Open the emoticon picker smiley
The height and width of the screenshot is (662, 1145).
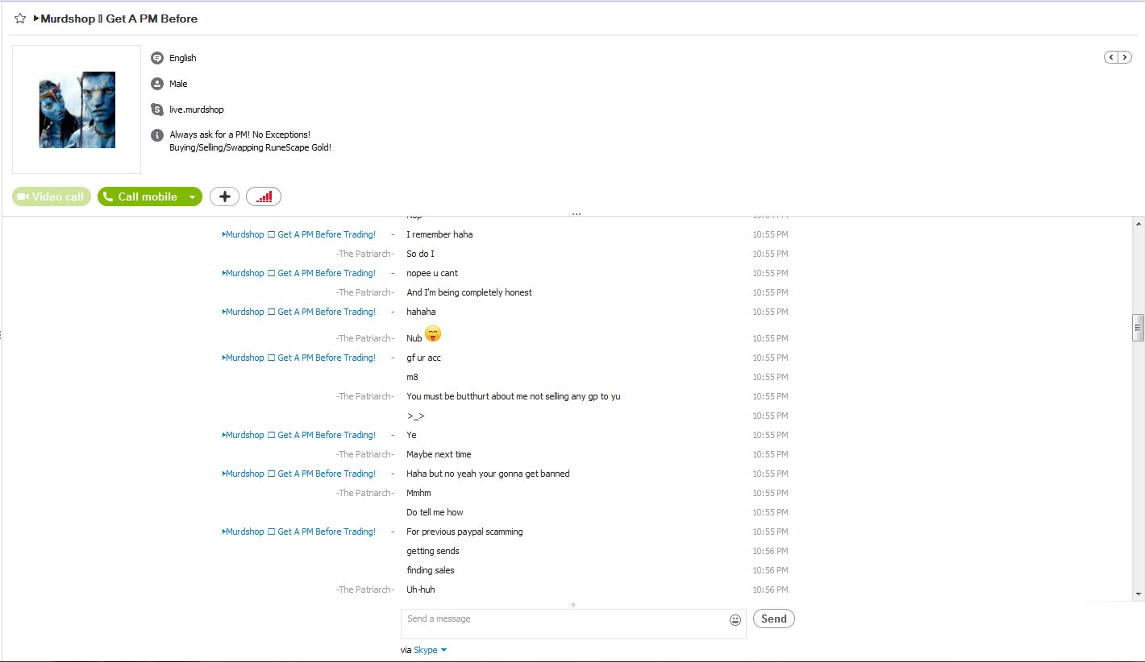(x=735, y=620)
